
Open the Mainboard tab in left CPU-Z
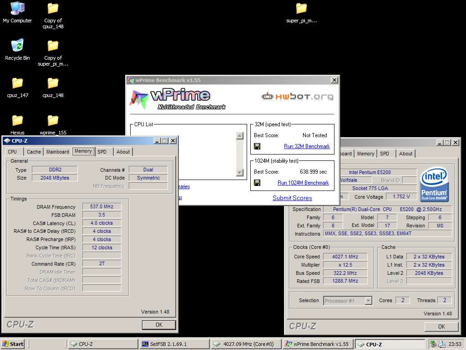[58, 152]
